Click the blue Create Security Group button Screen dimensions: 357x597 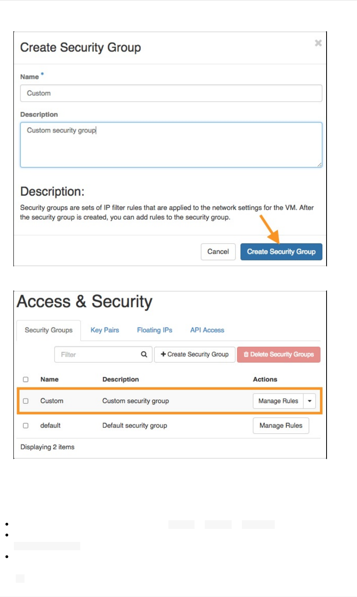[281, 252]
